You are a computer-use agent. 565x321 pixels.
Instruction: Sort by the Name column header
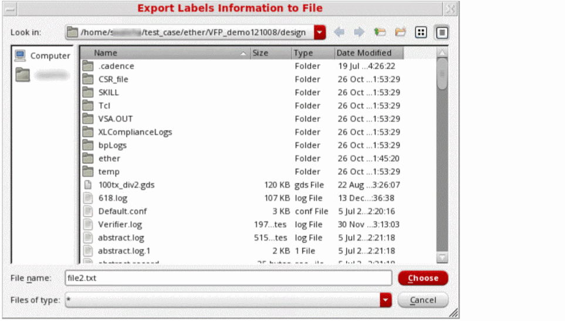[166, 53]
